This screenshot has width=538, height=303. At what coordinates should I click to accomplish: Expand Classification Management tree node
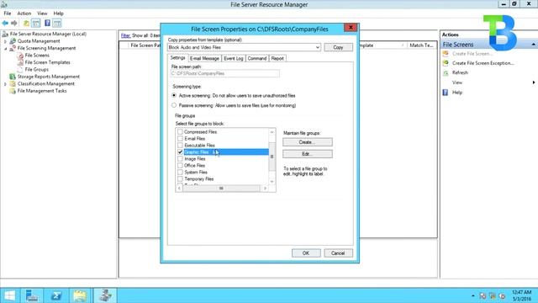pyautogui.click(x=5, y=84)
